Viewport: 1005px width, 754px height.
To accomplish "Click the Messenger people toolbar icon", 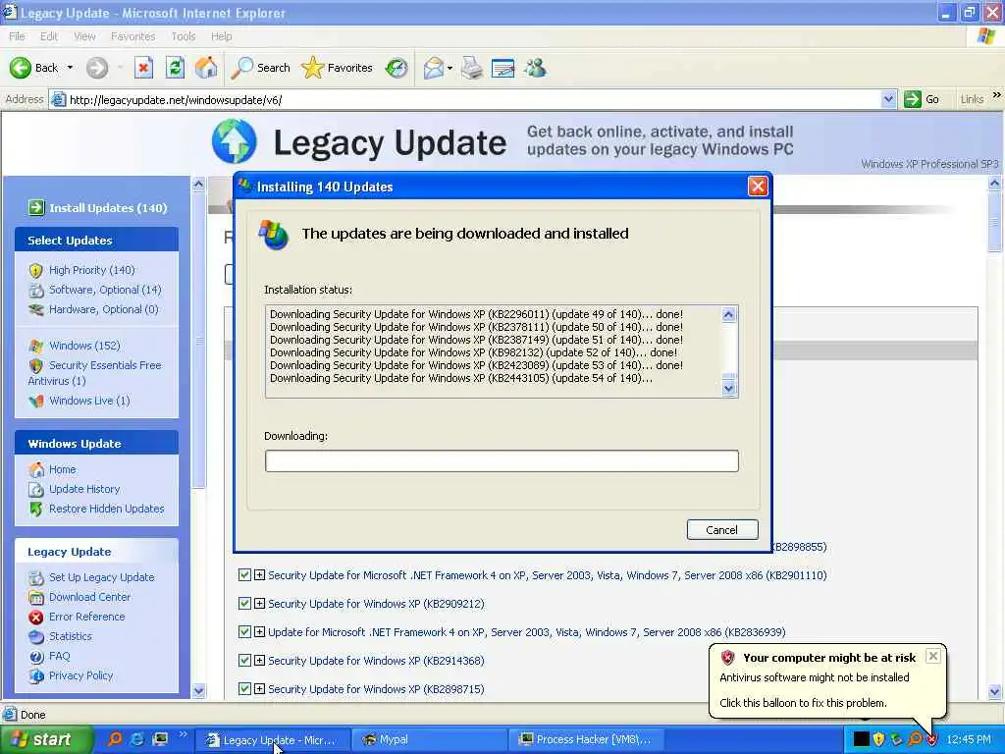I will [x=535, y=68].
